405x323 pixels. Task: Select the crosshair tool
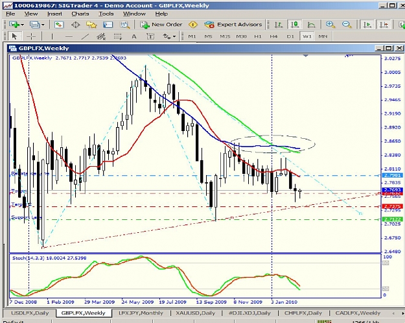pyautogui.click(x=31, y=36)
